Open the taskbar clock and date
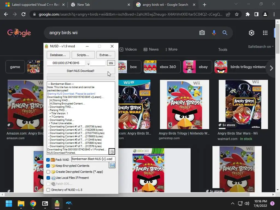This screenshot has height=210, width=280. 260,203
